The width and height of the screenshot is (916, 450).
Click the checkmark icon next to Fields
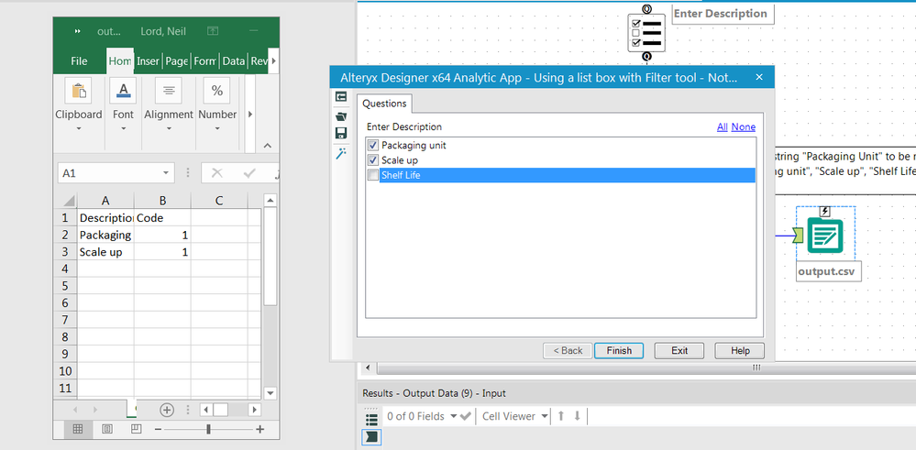point(466,416)
